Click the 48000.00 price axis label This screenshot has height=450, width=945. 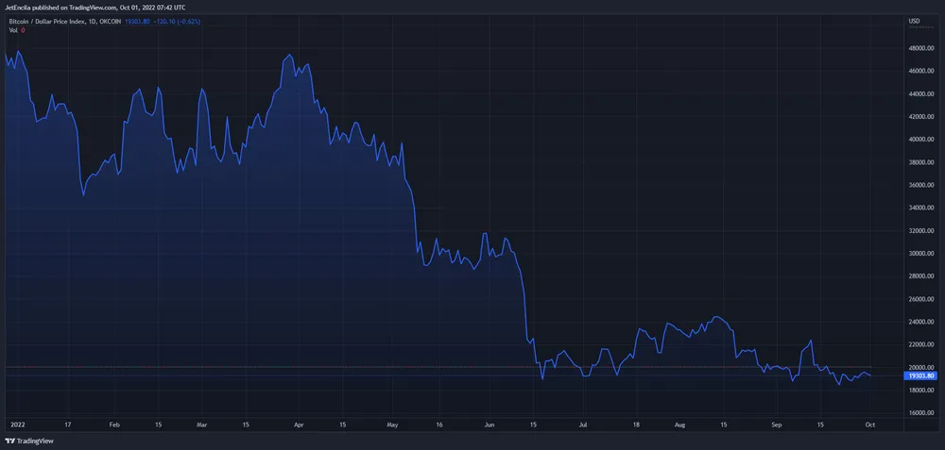point(920,48)
